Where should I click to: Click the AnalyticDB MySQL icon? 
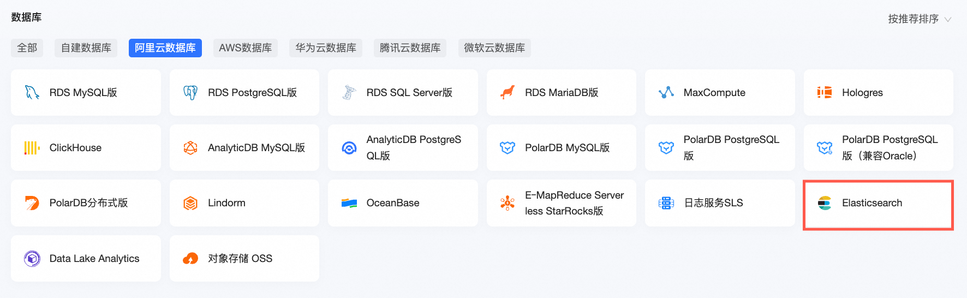[190, 148]
